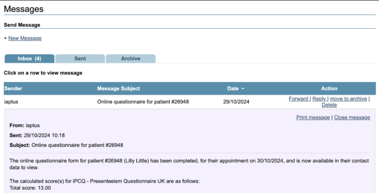Click the 'Total score: 13.00' line
This screenshot has width=379, height=193.
pyautogui.click(x=30, y=188)
